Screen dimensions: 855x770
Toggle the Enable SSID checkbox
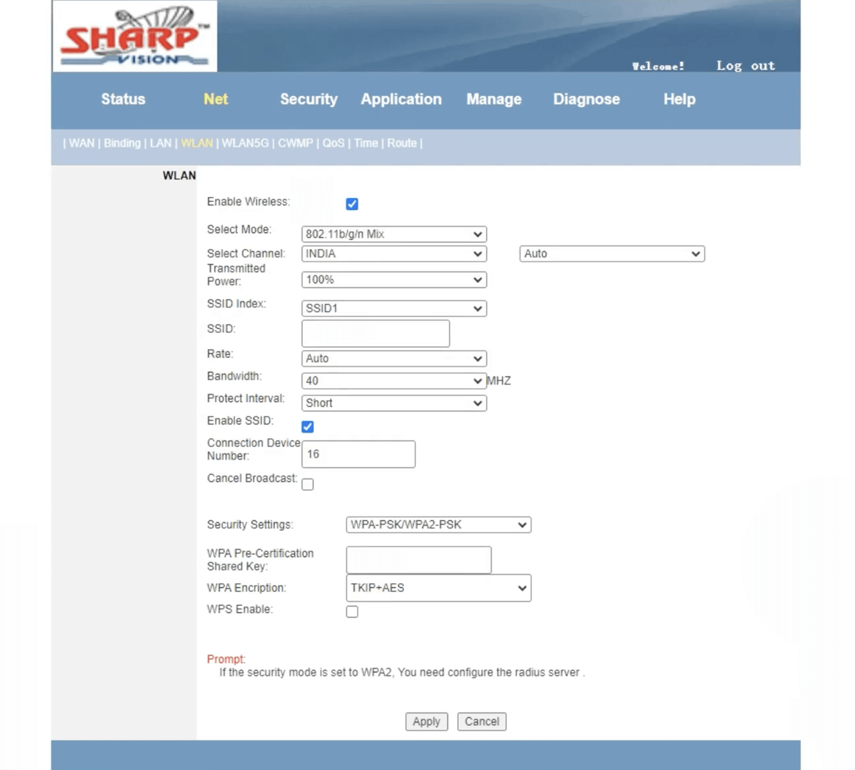tap(308, 427)
